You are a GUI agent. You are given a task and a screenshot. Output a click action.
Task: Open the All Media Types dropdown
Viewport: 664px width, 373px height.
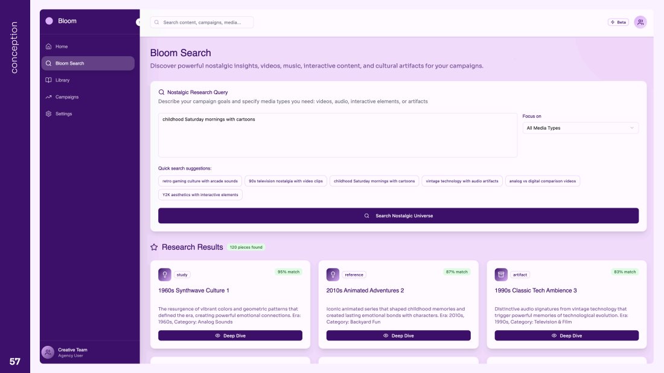[580, 128]
